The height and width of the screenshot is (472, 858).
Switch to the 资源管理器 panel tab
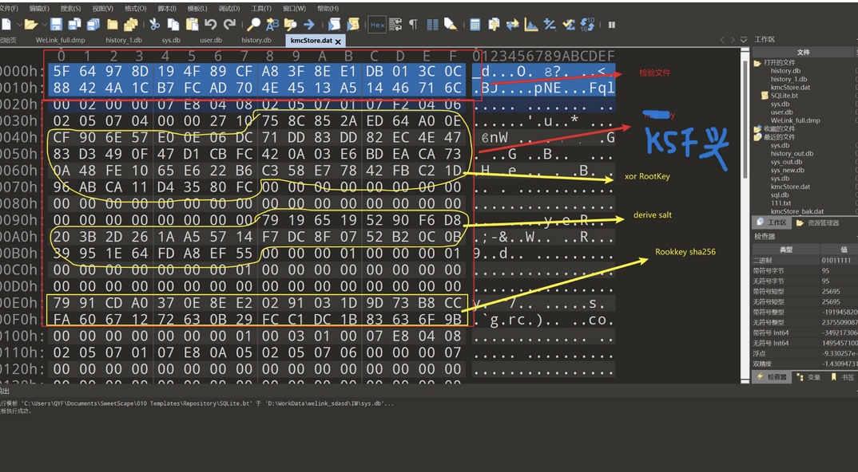tap(817, 223)
